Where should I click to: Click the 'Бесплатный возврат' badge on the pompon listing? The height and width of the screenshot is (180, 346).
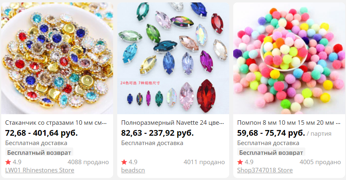point(271,152)
